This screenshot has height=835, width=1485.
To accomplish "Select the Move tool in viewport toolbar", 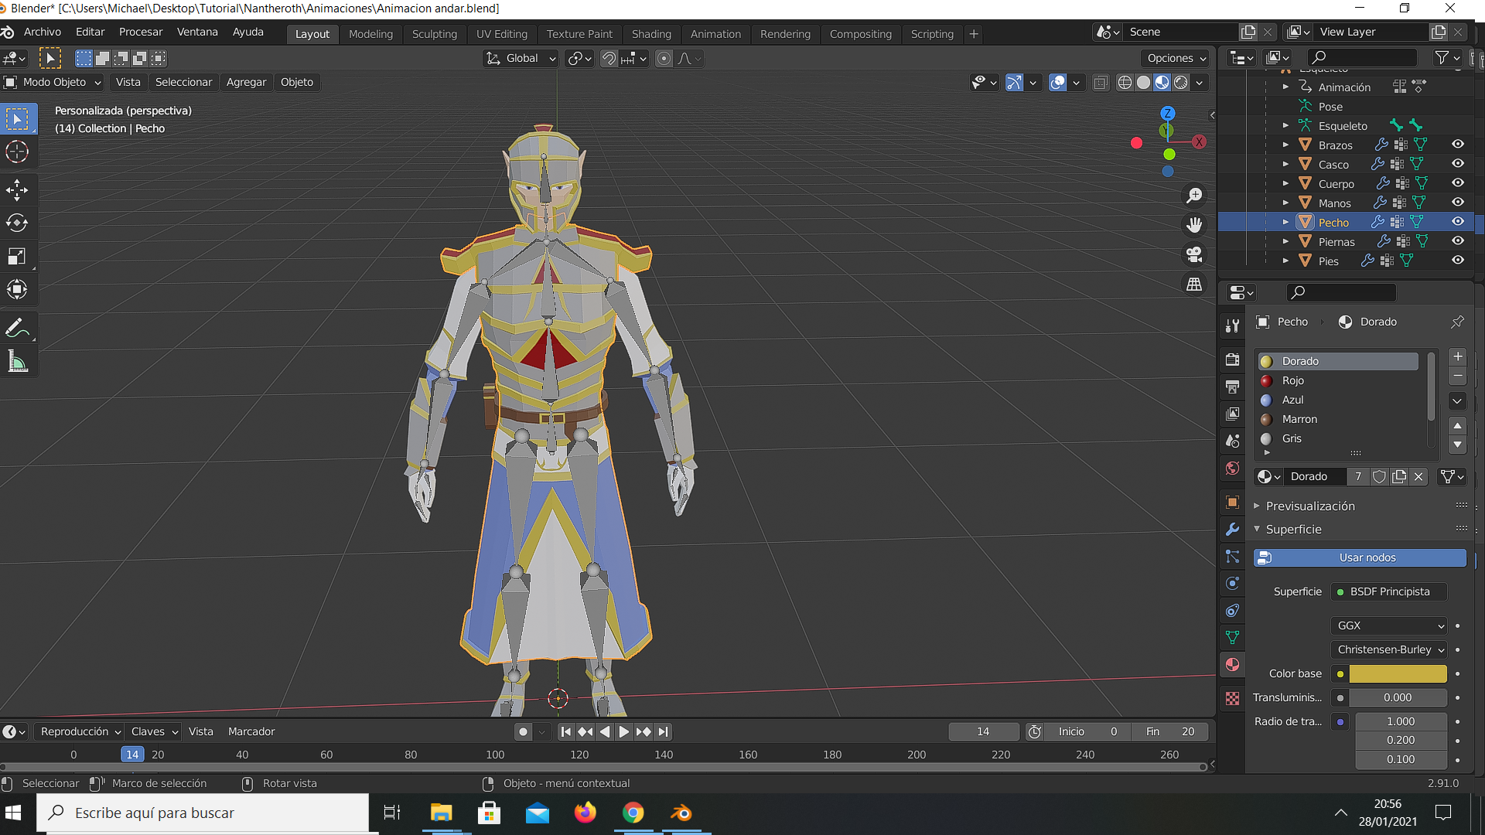I will [x=17, y=189].
